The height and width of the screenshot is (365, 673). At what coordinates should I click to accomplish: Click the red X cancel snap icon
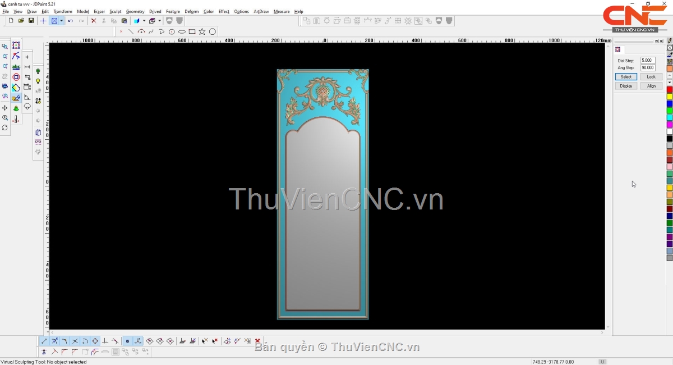257,341
